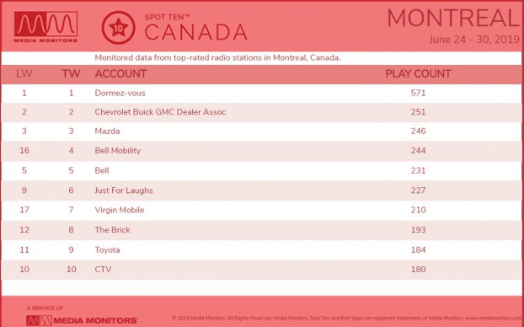The height and width of the screenshot is (327, 524).
Task: Select the Dormez-vous account row
Action: point(261,94)
